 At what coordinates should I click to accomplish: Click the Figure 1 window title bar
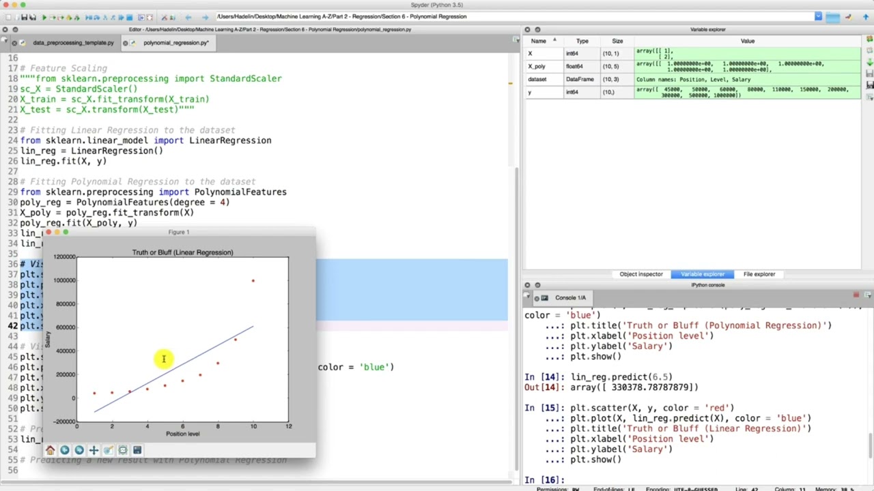pos(179,232)
